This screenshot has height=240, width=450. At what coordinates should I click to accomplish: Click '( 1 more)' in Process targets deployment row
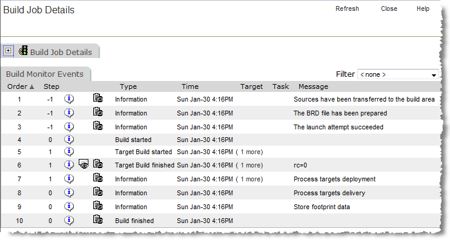(250, 179)
